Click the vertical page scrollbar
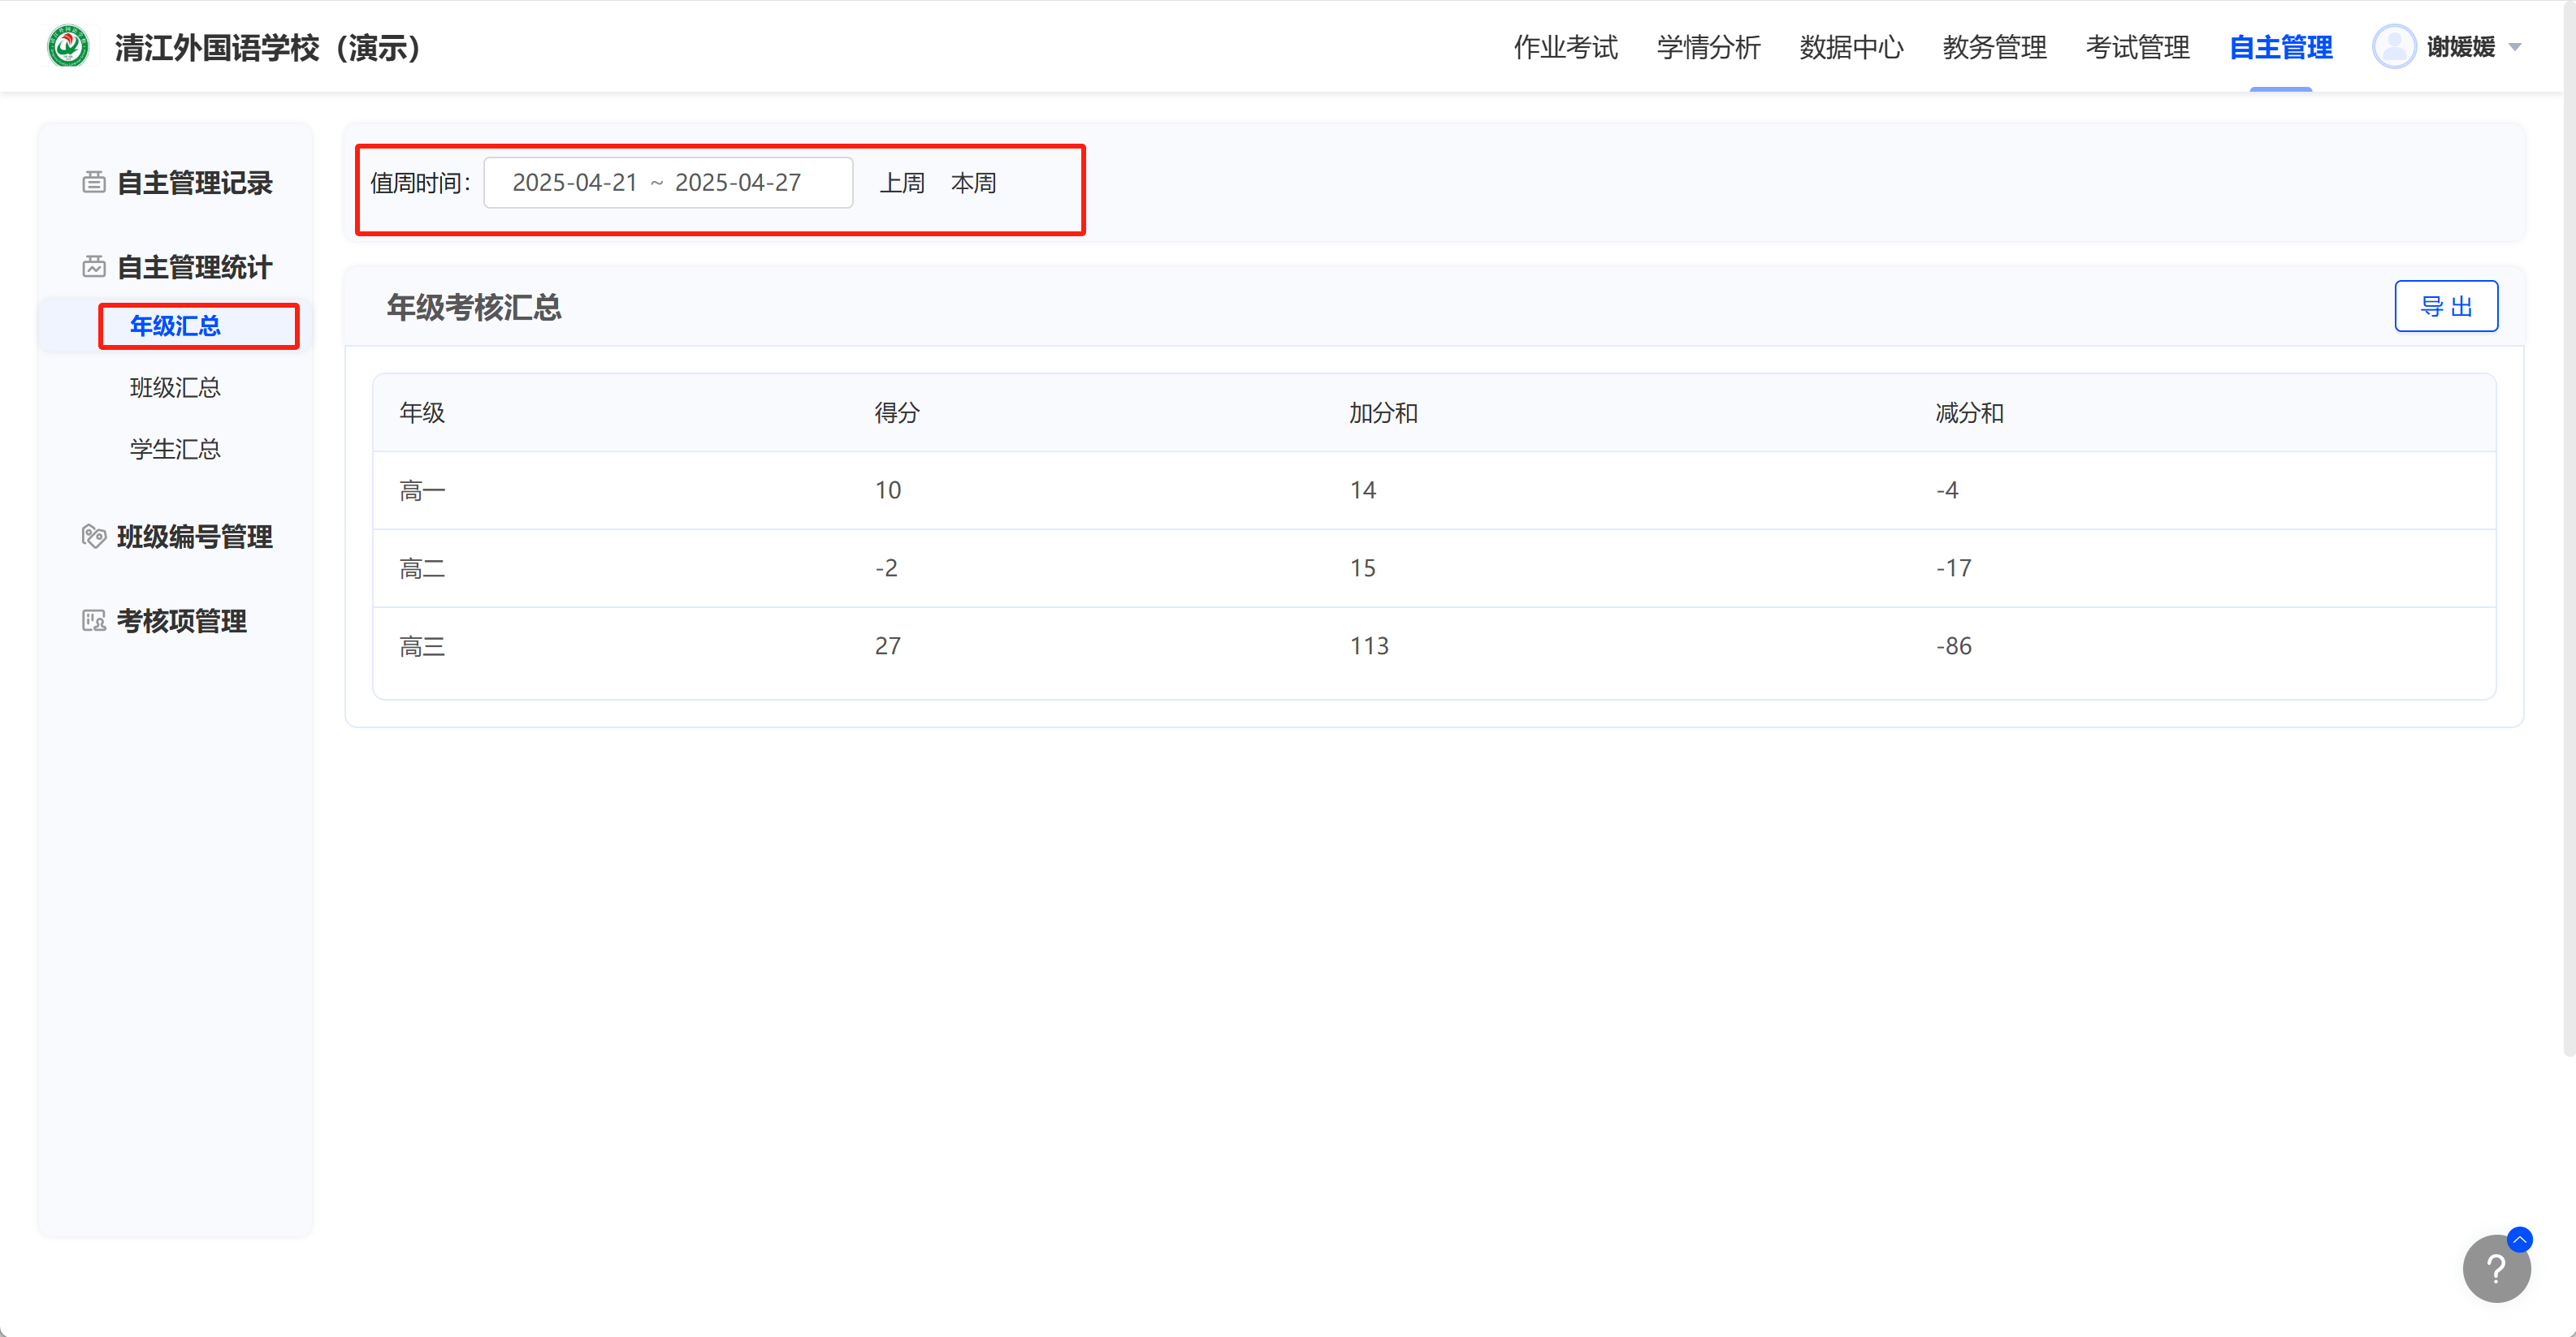The height and width of the screenshot is (1337, 2576). click(x=2569, y=528)
